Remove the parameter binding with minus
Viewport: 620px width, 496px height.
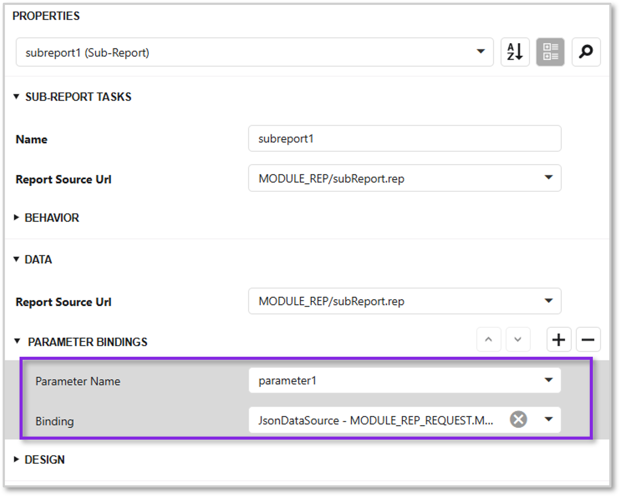tap(588, 339)
